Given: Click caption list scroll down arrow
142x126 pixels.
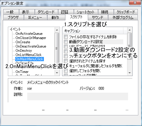Looking at the screenshot, I should pyautogui.click(x=130, y=73).
